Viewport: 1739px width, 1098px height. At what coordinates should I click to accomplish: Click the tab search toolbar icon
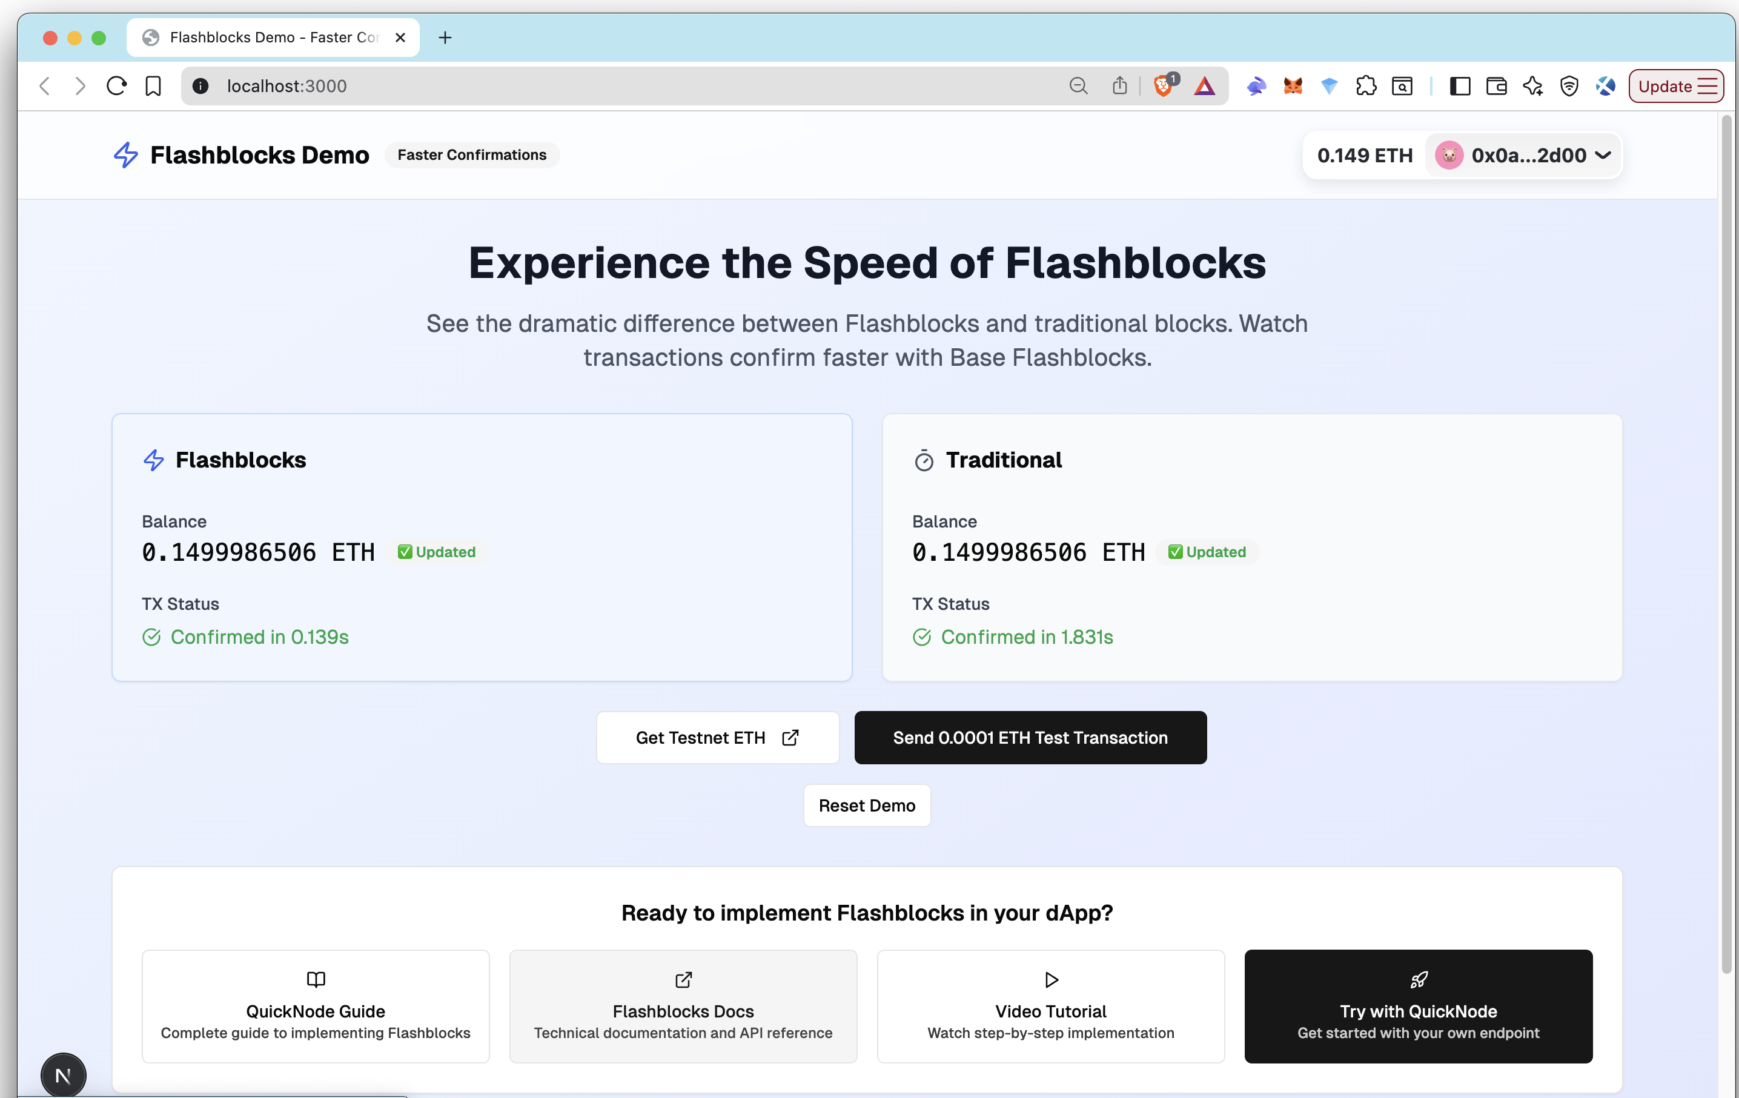coord(1402,86)
